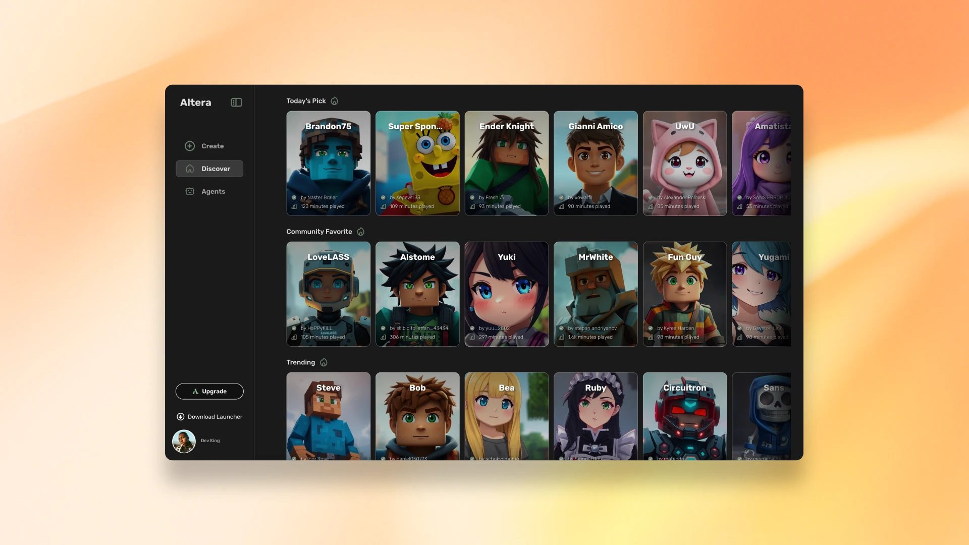Choose the MrWhite agent card

click(596, 294)
